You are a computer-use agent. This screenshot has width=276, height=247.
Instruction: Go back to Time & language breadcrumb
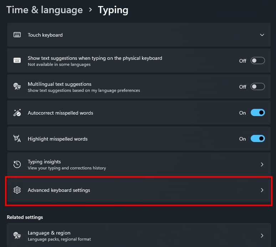tap(45, 10)
